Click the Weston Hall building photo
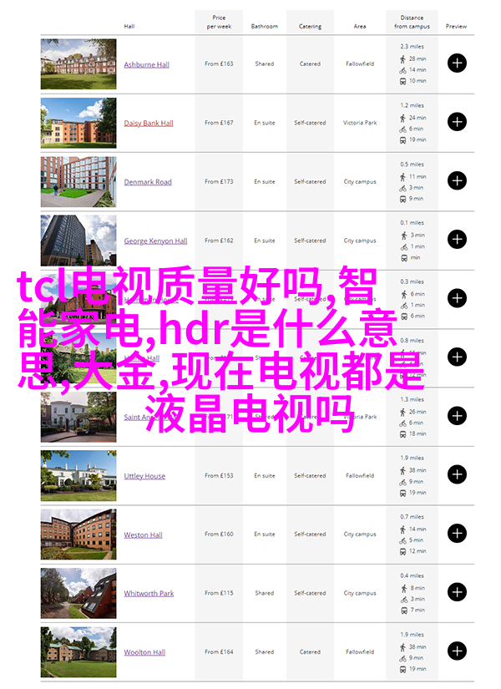 coord(78,534)
